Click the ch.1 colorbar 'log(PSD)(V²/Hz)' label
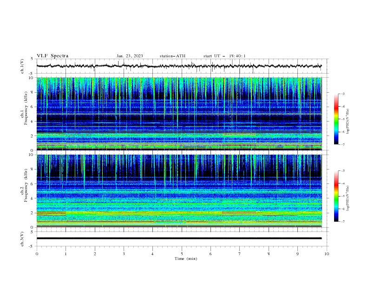 pyautogui.click(x=348, y=122)
